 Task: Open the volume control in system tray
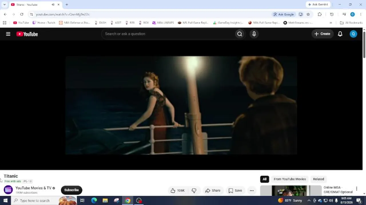[x=331, y=200]
